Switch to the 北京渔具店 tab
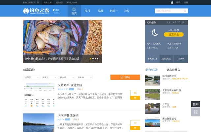Viewport: 211px width, 132px height. (173, 70)
